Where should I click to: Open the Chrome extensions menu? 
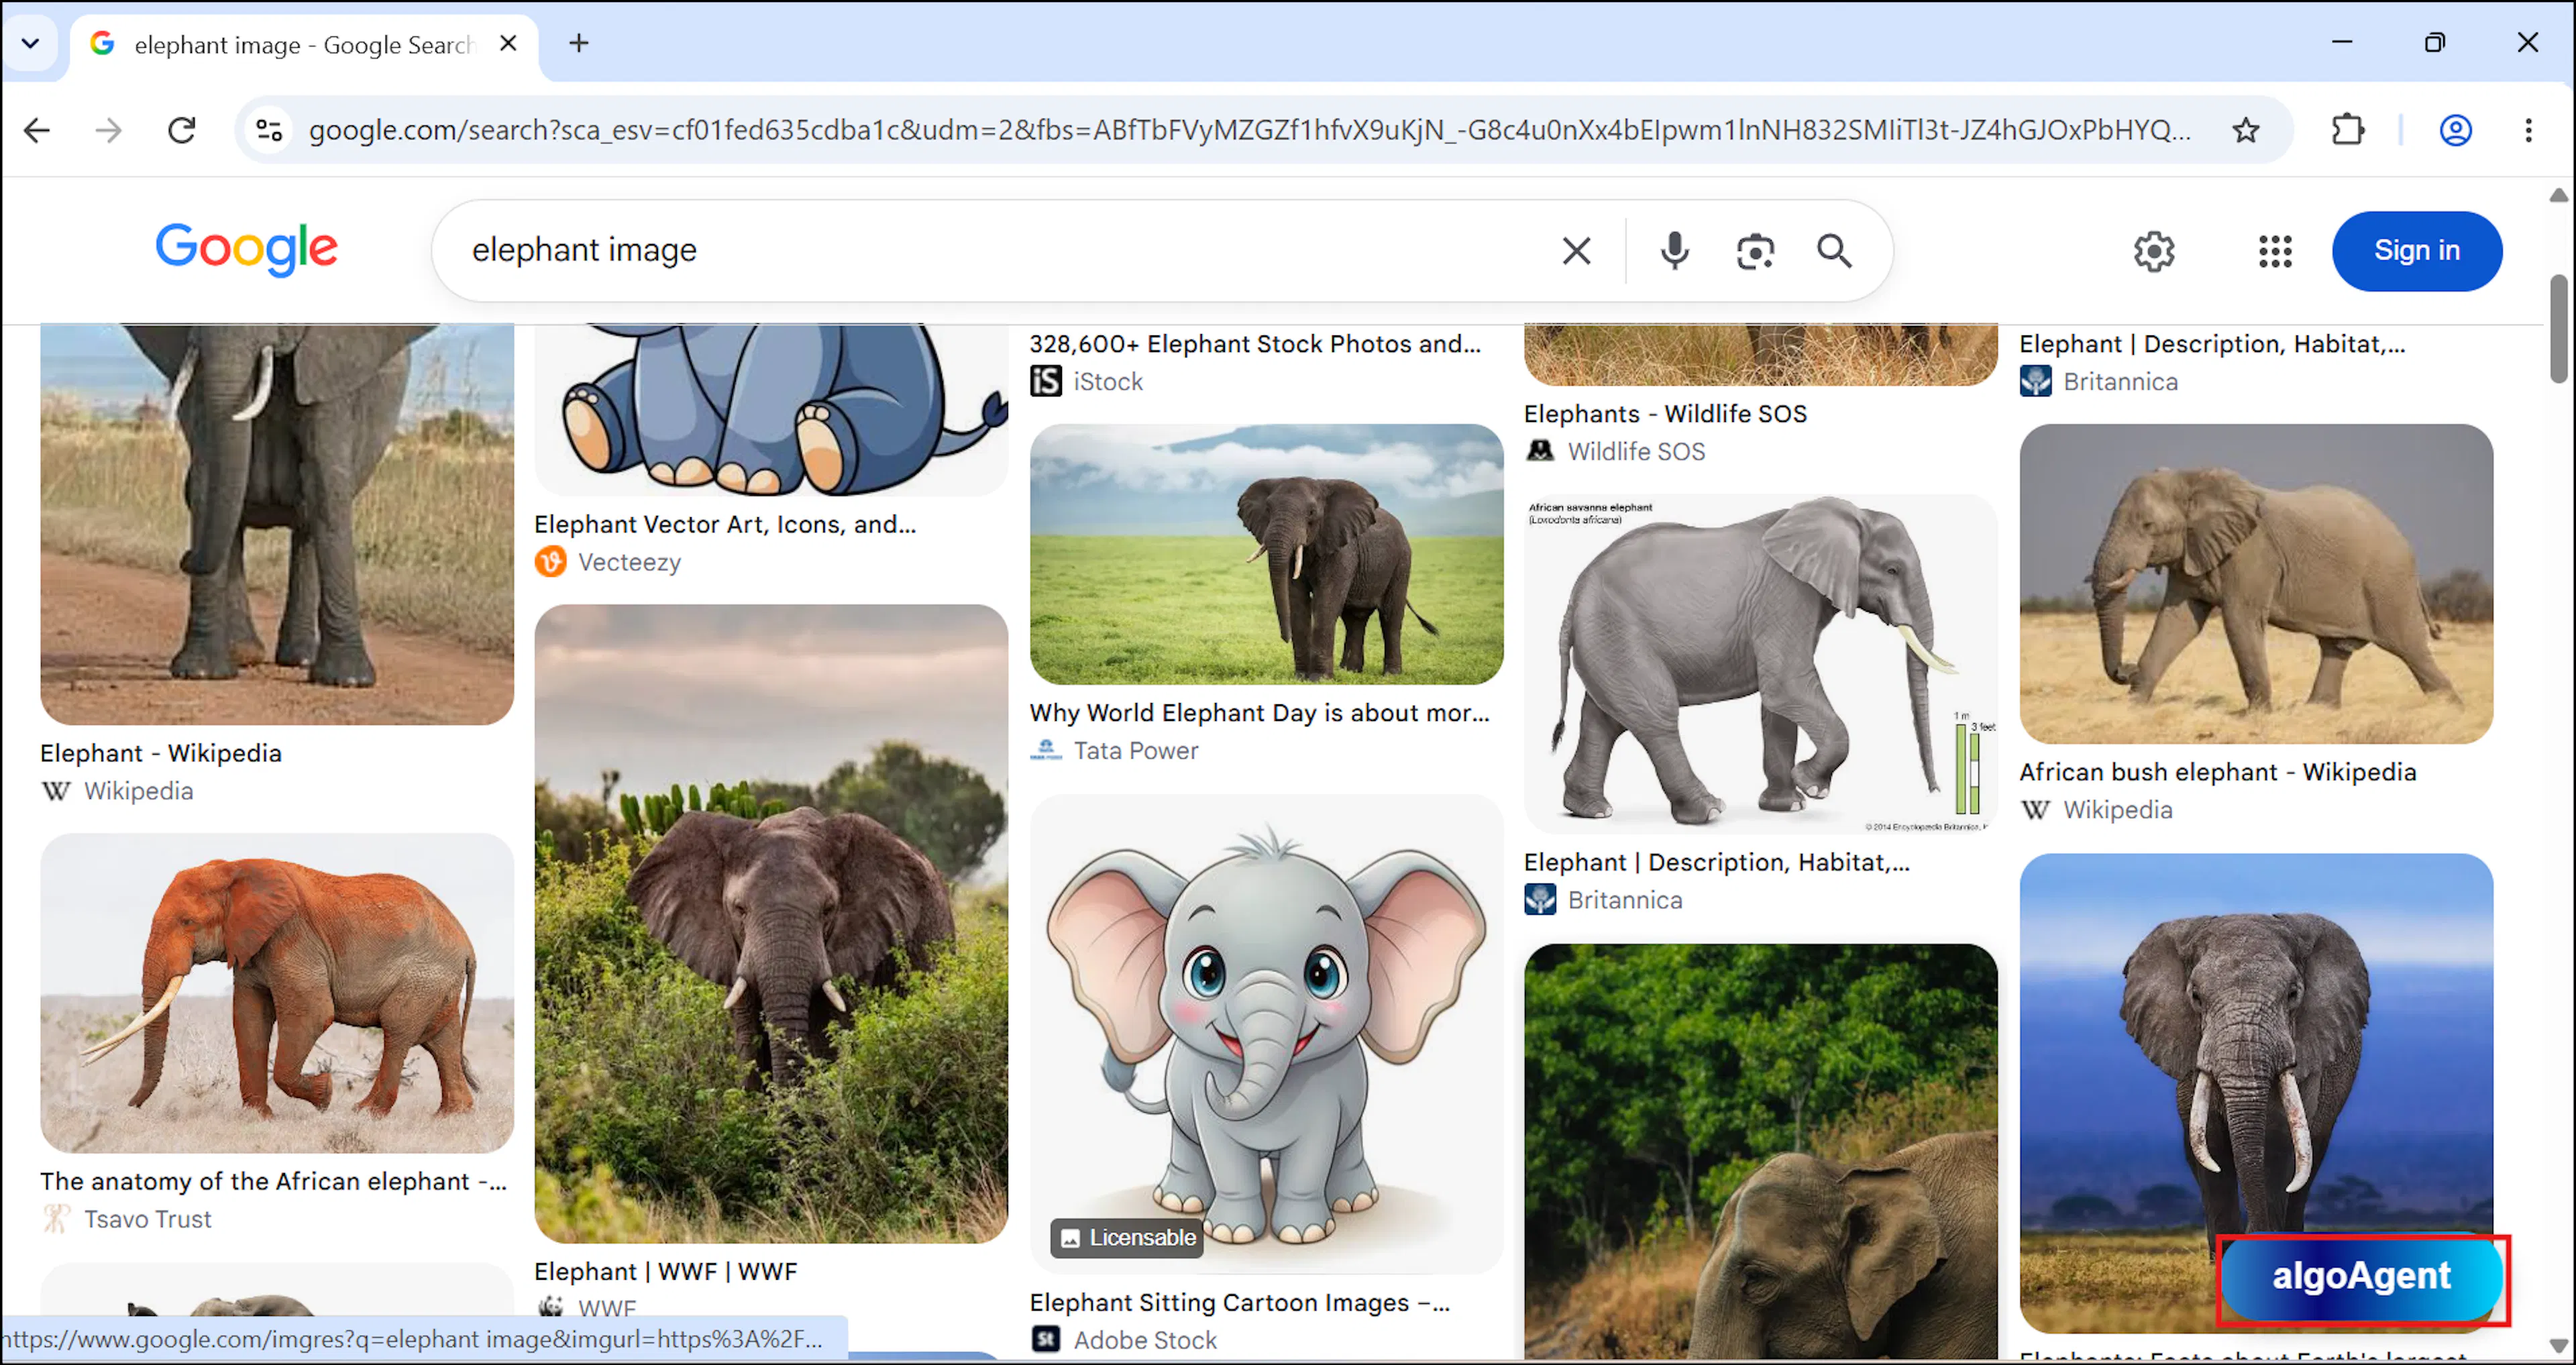2347,130
